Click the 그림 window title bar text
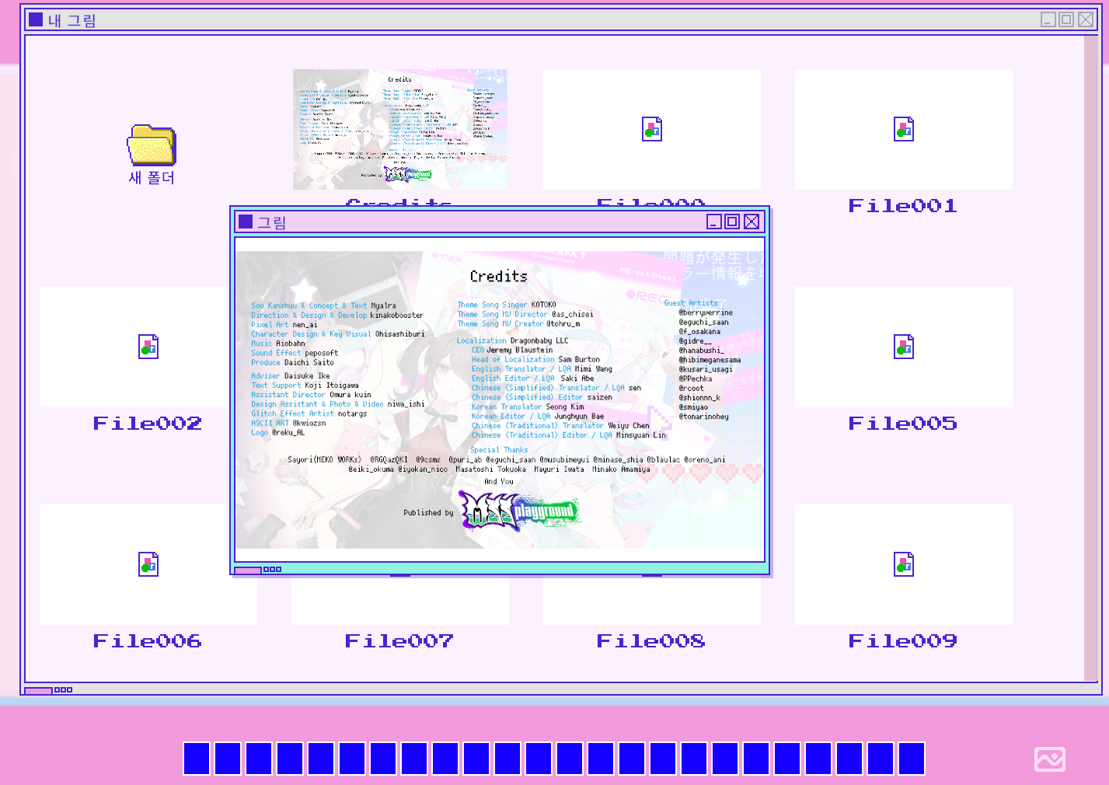The image size is (1109, 785). point(272,222)
